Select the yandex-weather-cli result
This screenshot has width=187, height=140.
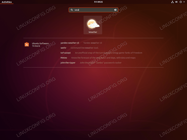pyautogui.click(x=70, y=43)
